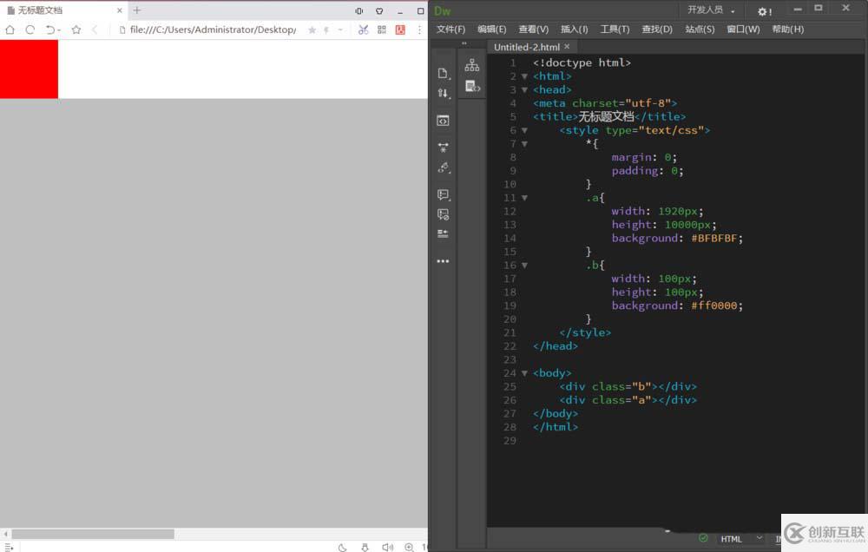
Task: Click the red PDF extension icon
Action: coord(400,30)
